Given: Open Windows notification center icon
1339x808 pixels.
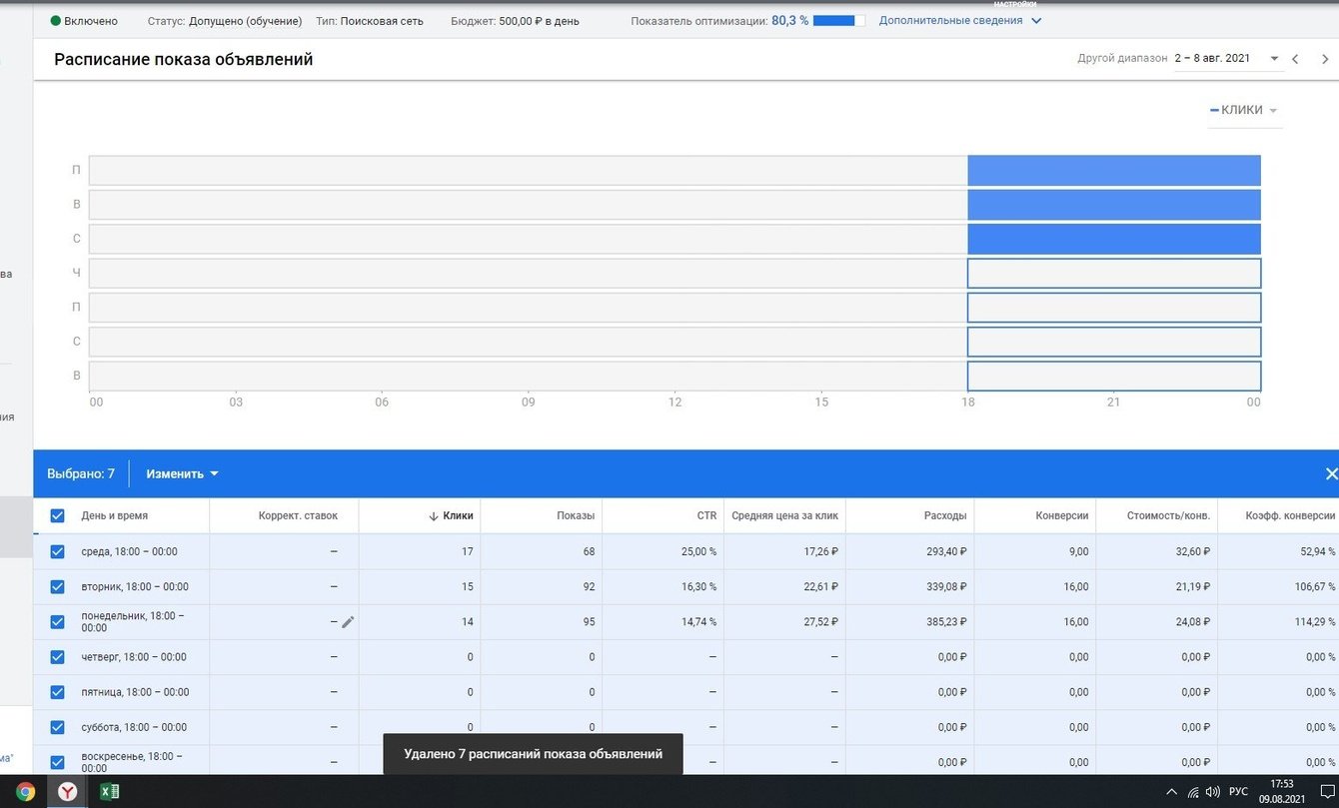Looking at the screenshot, I should point(1328,792).
